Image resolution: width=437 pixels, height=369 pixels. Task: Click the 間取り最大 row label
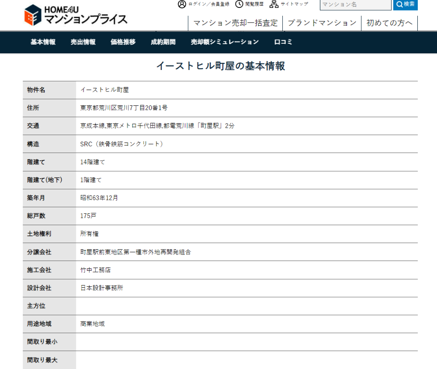point(42,360)
